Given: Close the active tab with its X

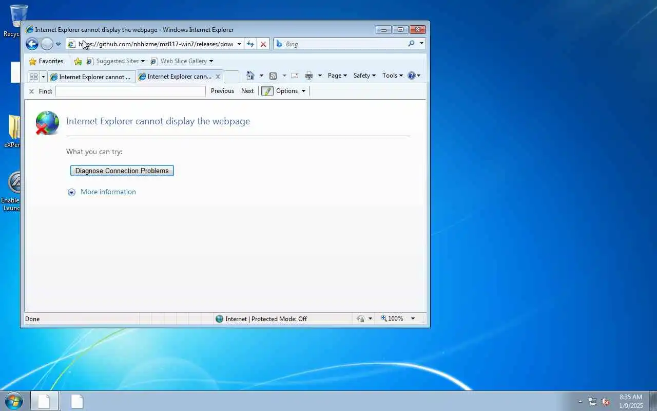Looking at the screenshot, I should pos(218,77).
